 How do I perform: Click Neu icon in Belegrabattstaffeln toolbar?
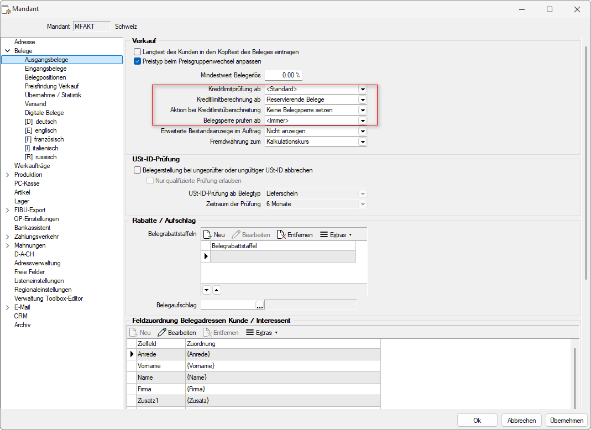pos(208,235)
